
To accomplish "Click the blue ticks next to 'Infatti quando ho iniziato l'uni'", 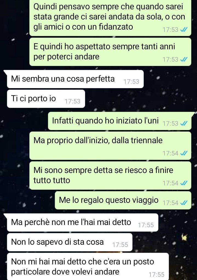I will (184, 123).
